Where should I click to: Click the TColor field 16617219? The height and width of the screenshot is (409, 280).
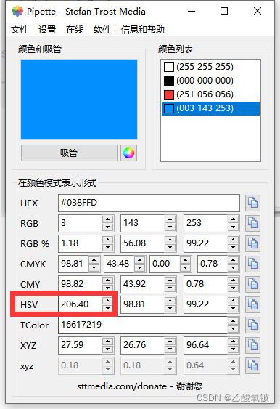point(143,325)
